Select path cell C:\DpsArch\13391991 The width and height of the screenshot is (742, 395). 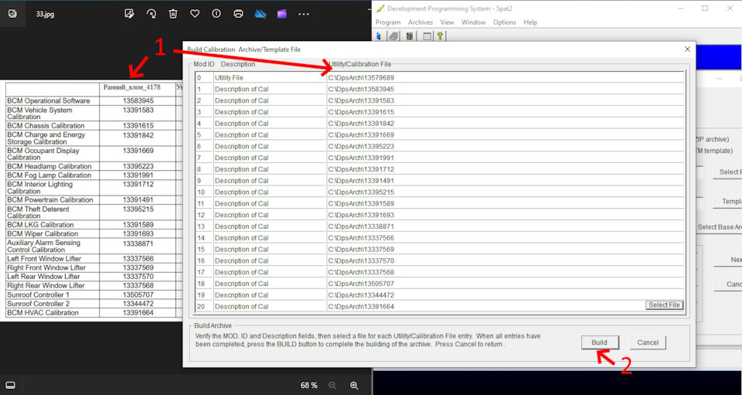[505, 158]
